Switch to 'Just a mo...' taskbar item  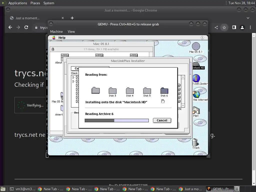[x=191, y=189]
